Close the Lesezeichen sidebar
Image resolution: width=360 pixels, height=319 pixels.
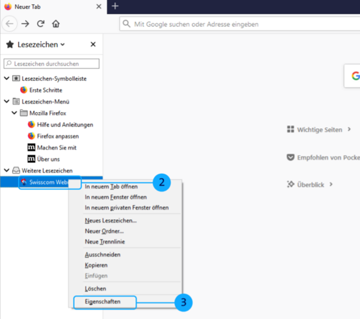pyautogui.click(x=93, y=45)
